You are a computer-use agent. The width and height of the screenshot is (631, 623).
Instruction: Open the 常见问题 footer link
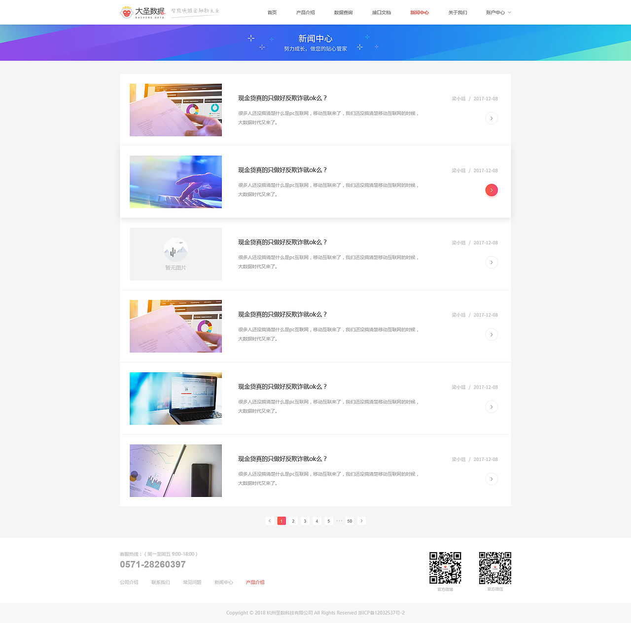[192, 582]
